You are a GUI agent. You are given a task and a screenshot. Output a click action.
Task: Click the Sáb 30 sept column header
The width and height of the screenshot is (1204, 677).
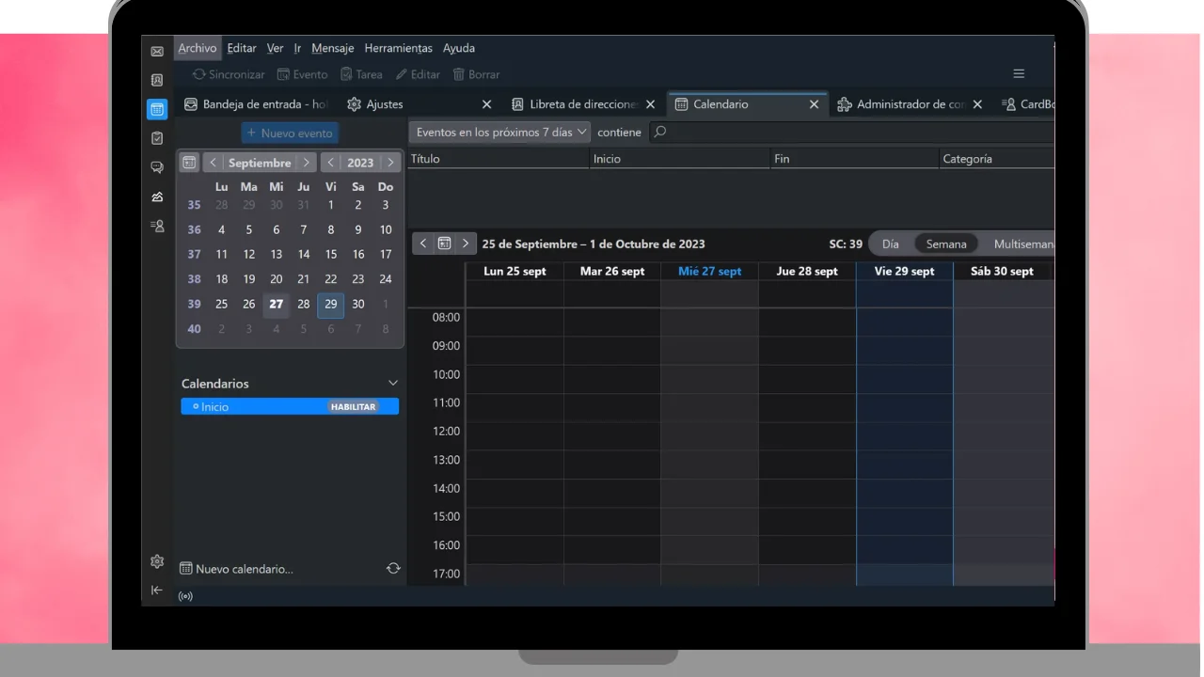(1002, 271)
